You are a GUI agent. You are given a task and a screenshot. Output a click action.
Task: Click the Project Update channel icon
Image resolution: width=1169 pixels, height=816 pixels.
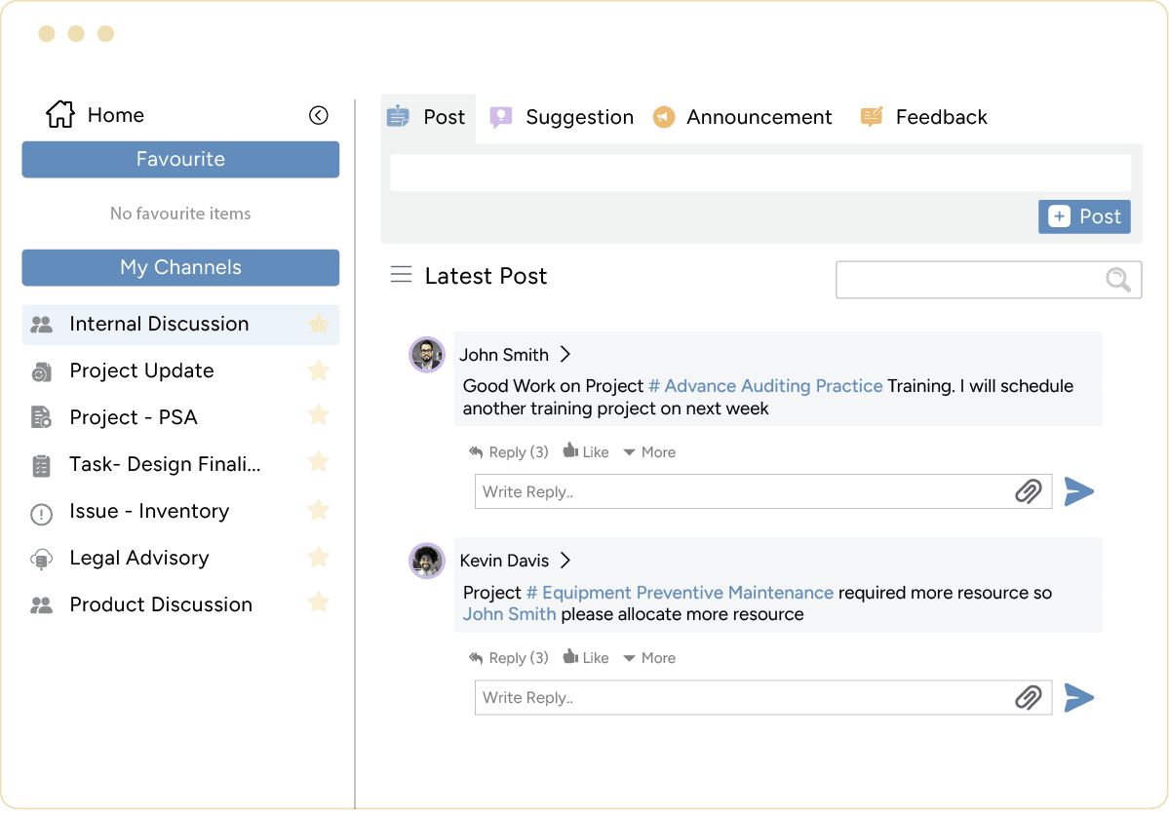click(x=40, y=370)
